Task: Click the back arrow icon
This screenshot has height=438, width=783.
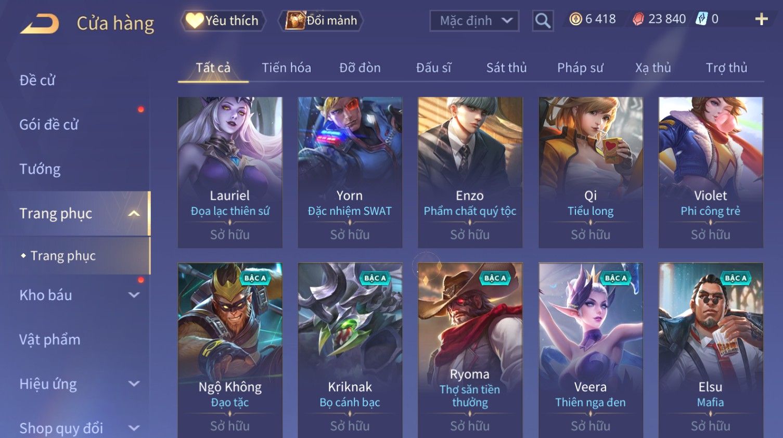Action: tap(40, 24)
